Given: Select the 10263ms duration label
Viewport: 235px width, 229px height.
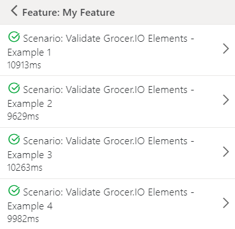Looking at the screenshot, I should (x=25, y=168).
